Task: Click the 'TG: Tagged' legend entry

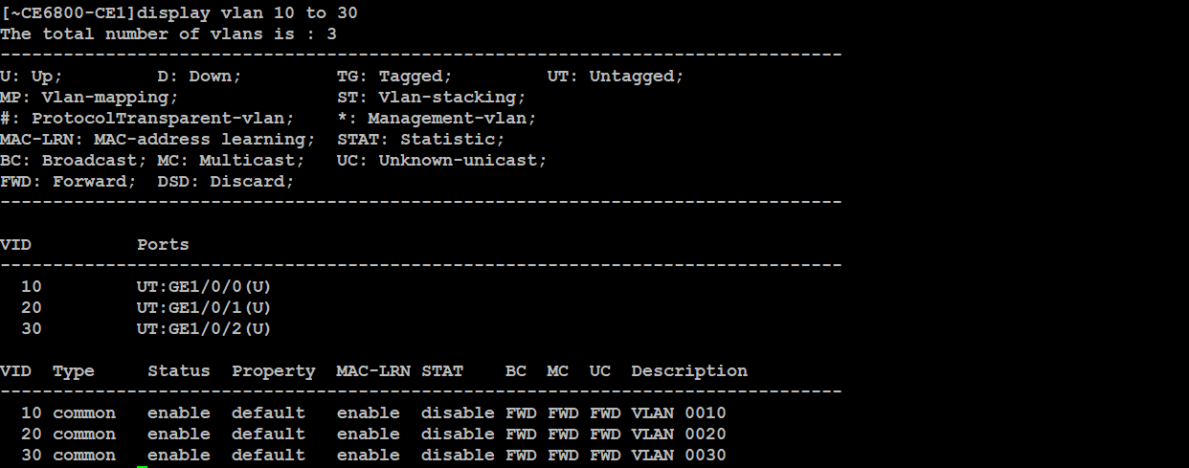Action: point(394,77)
